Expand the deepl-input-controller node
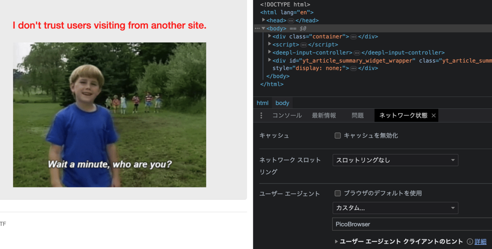Viewport: 492px width, 249px height. (x=270, y=52)
